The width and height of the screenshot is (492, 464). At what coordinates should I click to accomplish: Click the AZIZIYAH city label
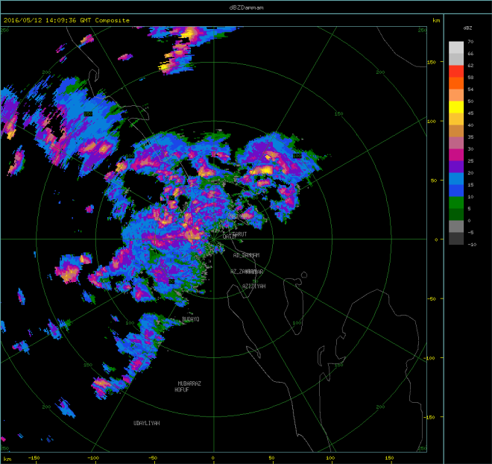254,286
